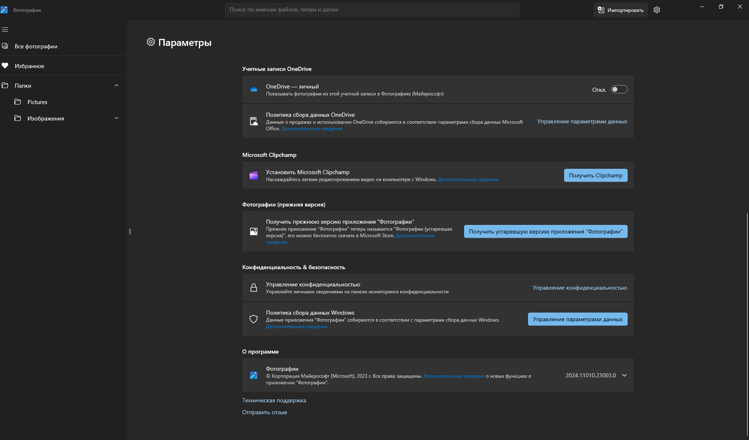
Task: Toggle OneDrive personal account switch
Action: click(x=619, y=89)
